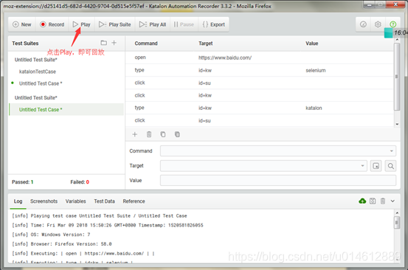The height and width of the screenshot is (270, 408).
Task: Clear log with the trash icon
Action: coord(383,201)
